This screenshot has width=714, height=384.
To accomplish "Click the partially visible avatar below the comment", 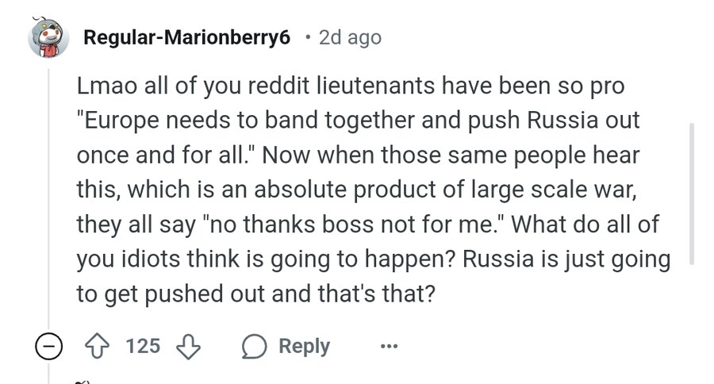I will 79,381.
